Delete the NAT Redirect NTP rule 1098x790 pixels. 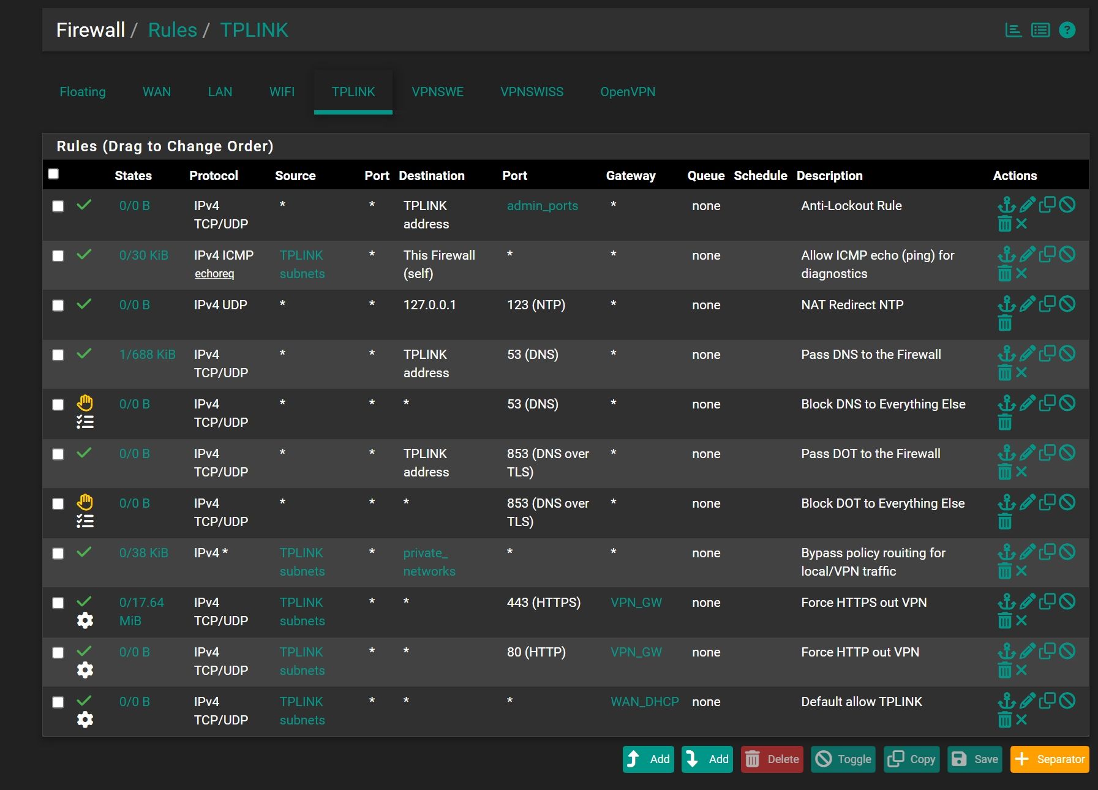pyautogui.click(x=1004, y=323)
